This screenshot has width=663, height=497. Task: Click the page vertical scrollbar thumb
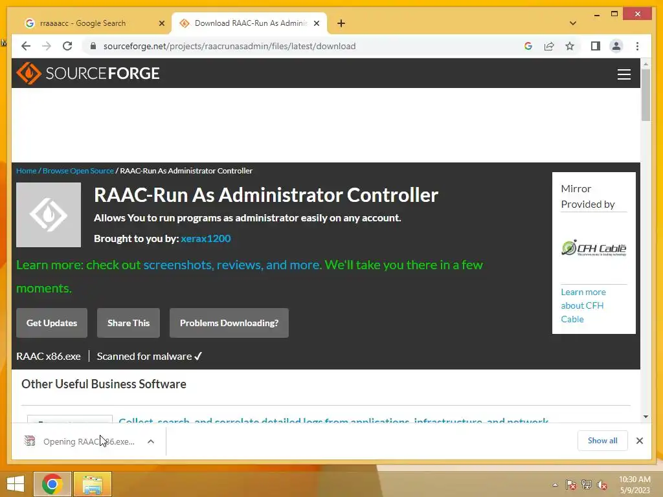point(646,94)
